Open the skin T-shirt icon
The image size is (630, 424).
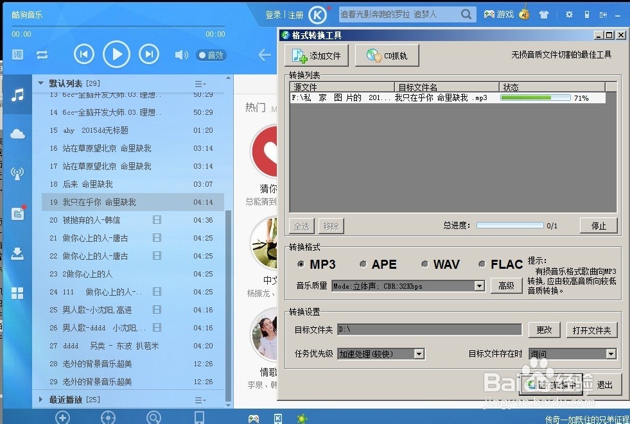click(543, 15)
